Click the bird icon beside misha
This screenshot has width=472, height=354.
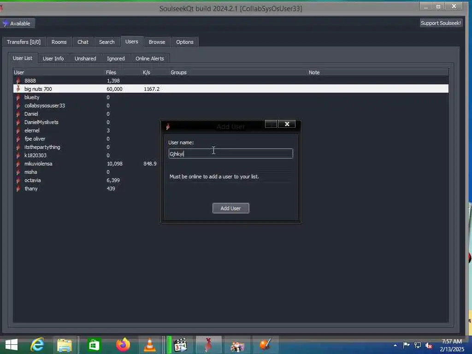click(x=18, y=172)
